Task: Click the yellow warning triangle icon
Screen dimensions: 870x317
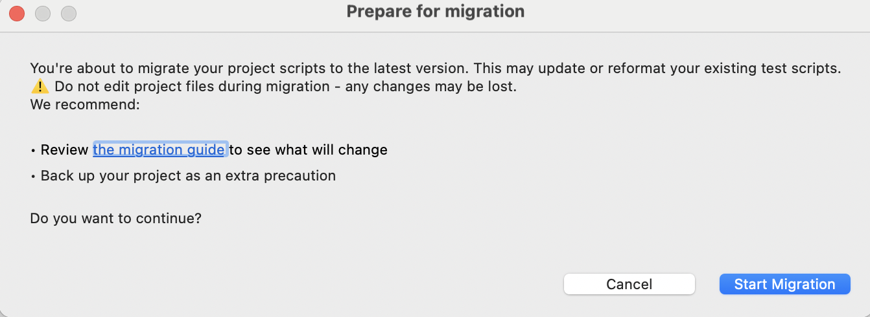Action: (x=40, y=87)
